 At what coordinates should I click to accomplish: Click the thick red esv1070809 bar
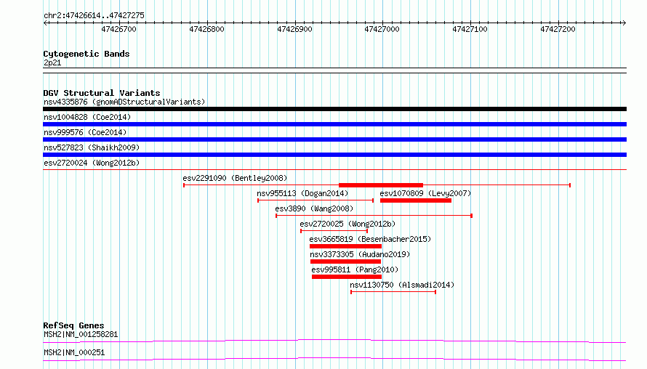[416, 200]
